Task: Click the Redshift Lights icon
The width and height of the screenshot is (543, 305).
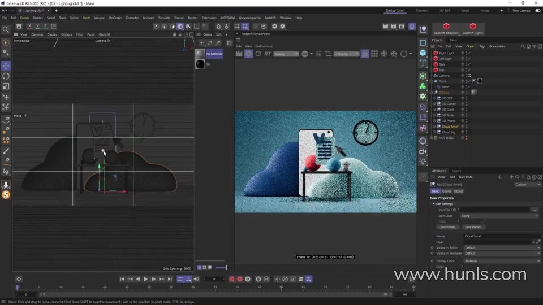Action: [473, 29]
